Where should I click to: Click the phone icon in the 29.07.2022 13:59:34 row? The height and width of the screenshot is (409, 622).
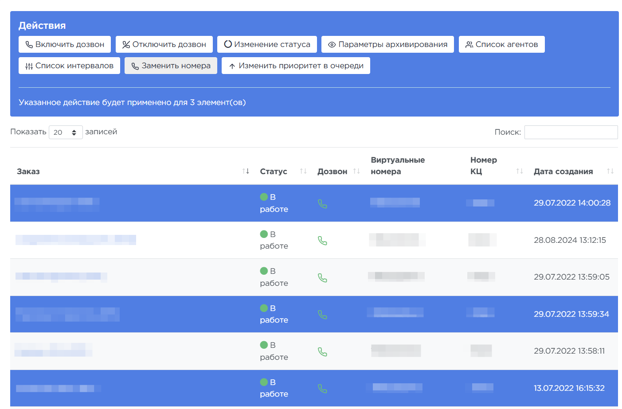click(x=322, y=315)
